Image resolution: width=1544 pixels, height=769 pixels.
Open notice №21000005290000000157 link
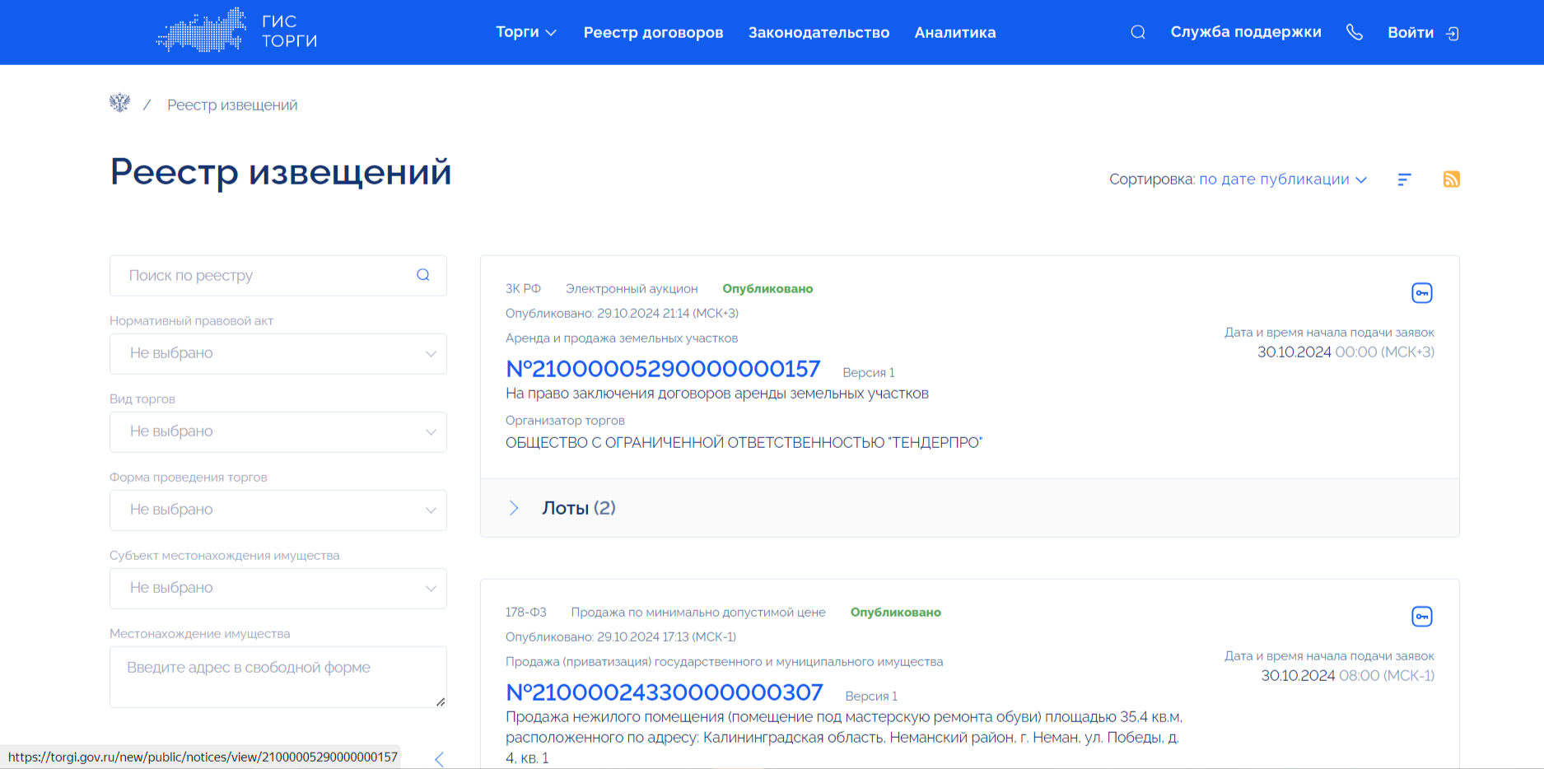(663, 369)
